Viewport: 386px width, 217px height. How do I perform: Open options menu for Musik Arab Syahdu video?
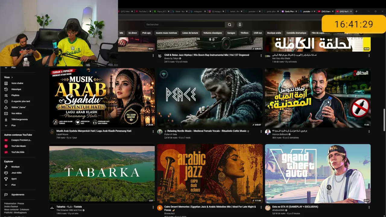pyautogui.click(x=153, y=131)
